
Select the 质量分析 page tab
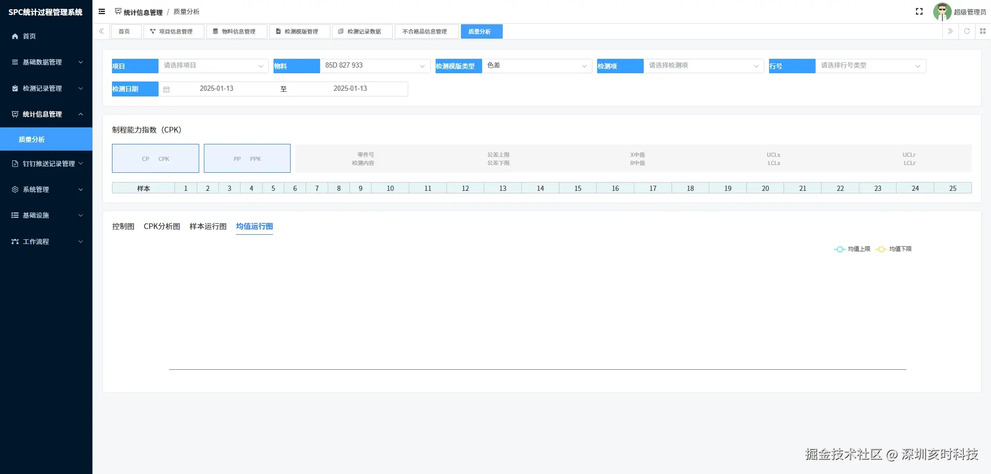coord(482,31)
